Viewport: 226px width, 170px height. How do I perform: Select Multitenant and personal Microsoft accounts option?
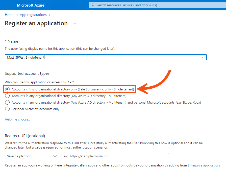(8, 102)
